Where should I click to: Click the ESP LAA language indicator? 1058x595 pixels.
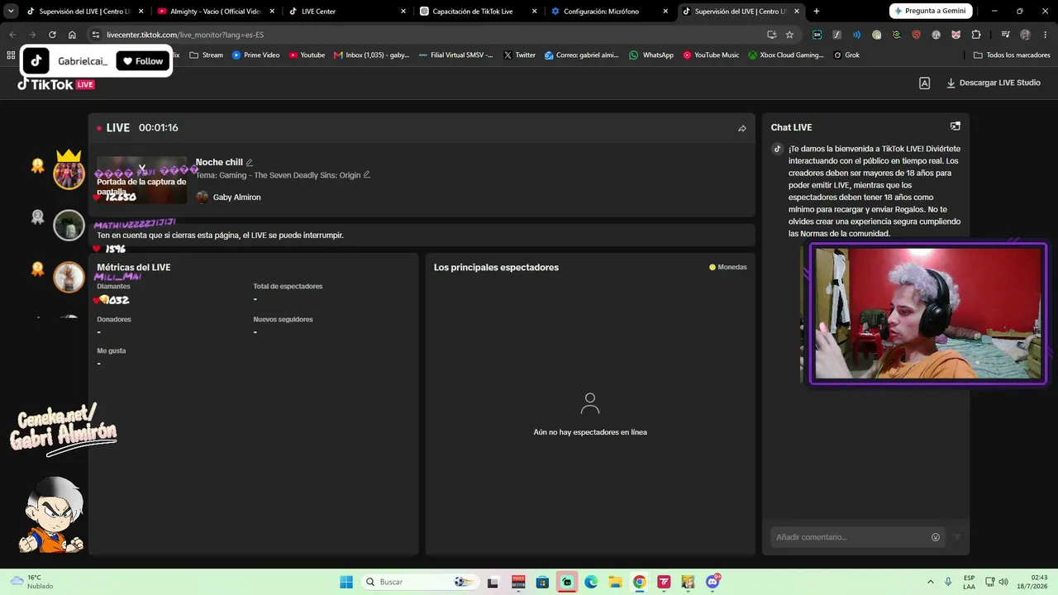tap(970, 582)
